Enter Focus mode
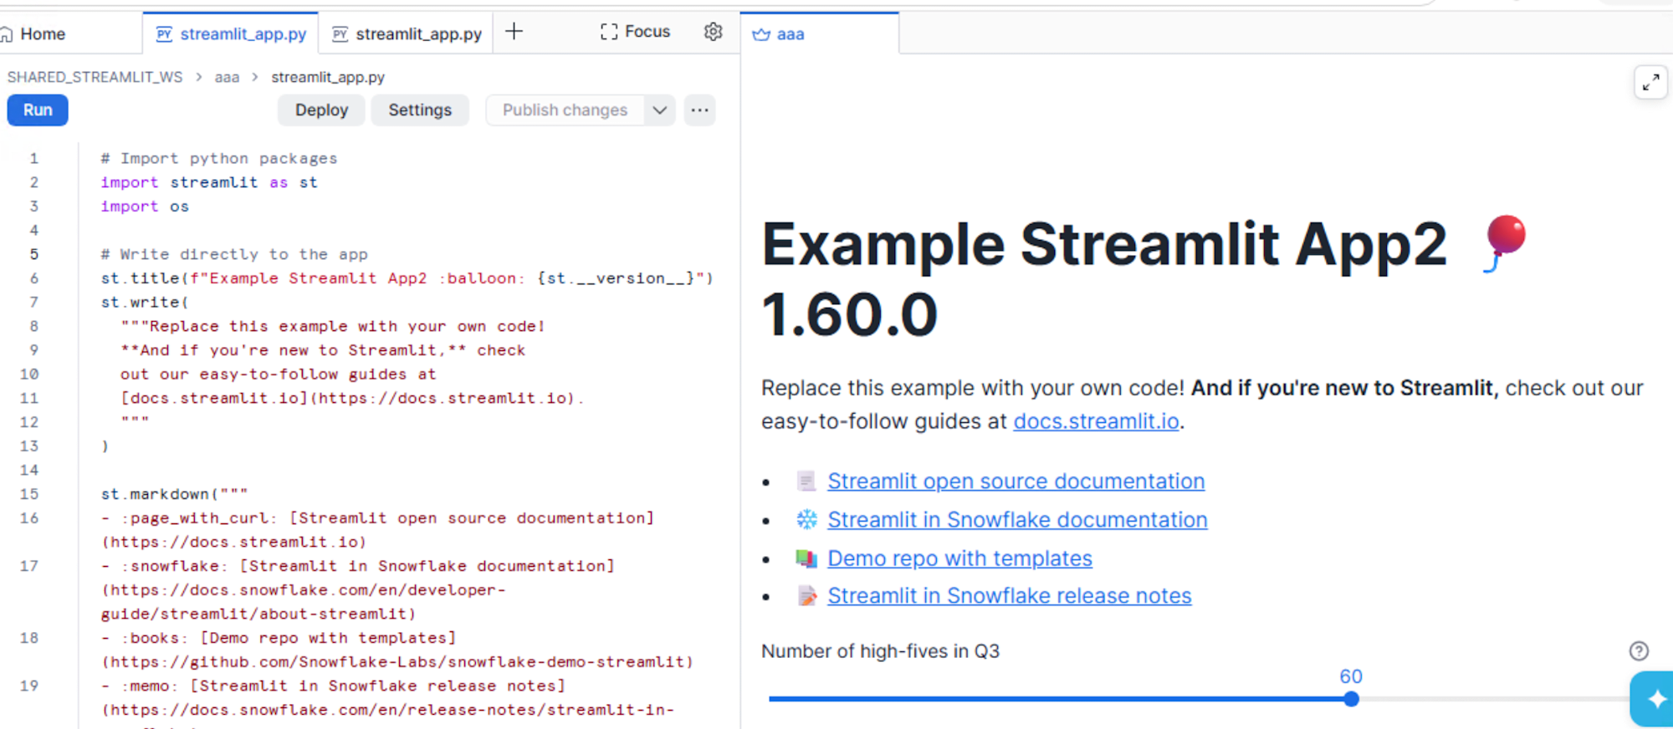The height and width of the screenshot is (729, 1673). click(636, 32)
